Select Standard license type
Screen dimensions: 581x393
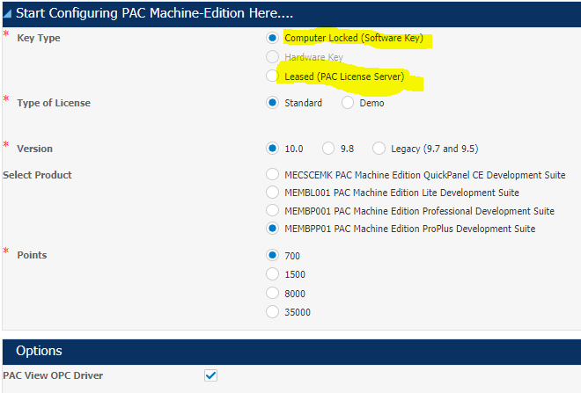(272, 103)
